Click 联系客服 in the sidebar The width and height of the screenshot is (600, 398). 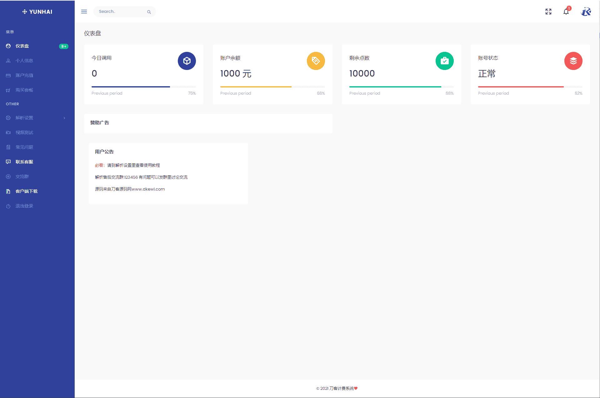pyautogui.click(x=24, y=162)
